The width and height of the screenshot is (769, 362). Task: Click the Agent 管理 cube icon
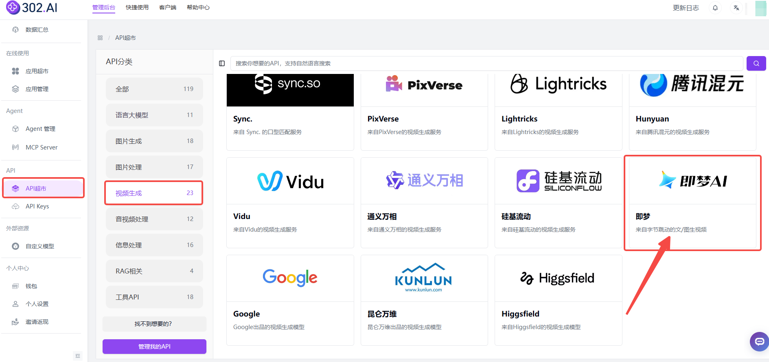click(15, 129)
